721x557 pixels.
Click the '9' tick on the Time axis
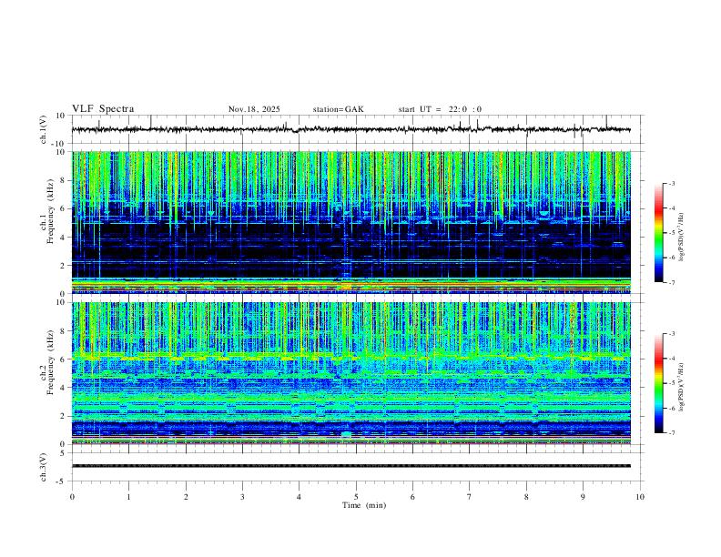(x=583, y=497)
